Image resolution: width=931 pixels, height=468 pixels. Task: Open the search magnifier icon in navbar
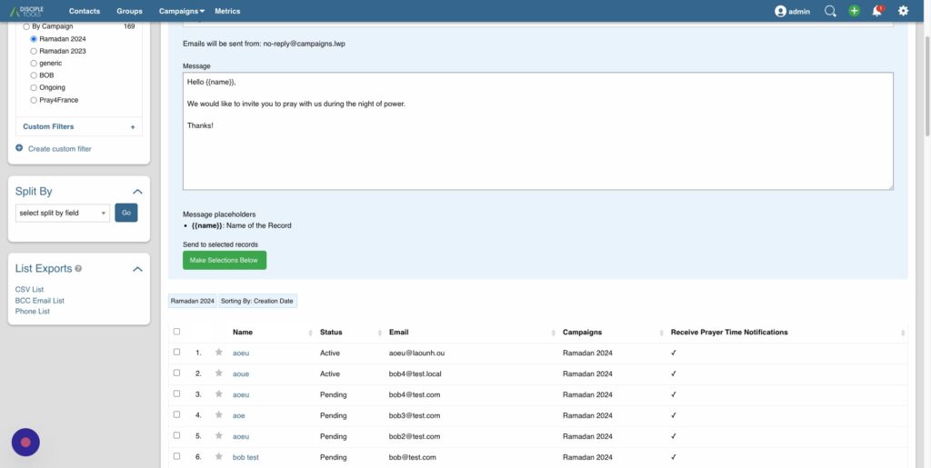830,11
